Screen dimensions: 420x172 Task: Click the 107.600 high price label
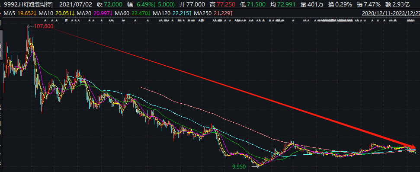coord(44,26)
